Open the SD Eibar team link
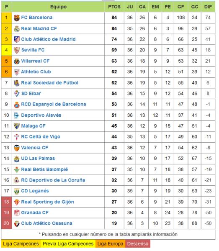The height and width of the screenshot is (251, 219). tap(31, 93)
